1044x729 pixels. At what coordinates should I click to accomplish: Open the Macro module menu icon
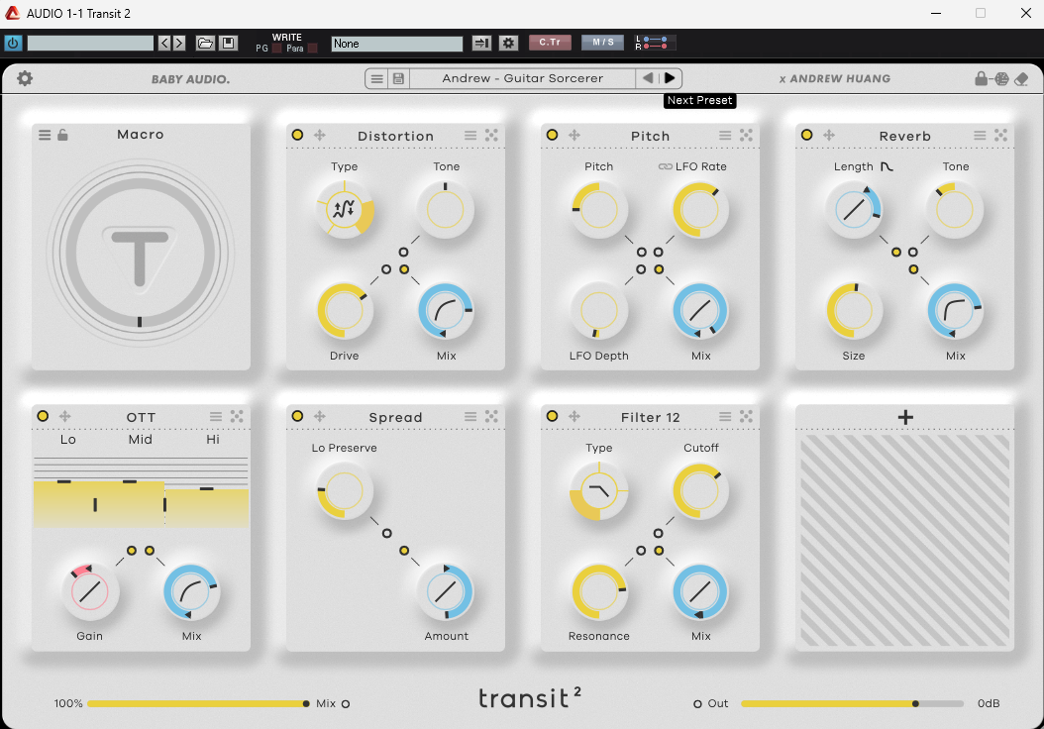tap(45, 135)
